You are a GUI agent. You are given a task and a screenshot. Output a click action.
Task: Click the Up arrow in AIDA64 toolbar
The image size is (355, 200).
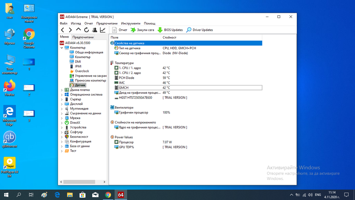point(78,30)
